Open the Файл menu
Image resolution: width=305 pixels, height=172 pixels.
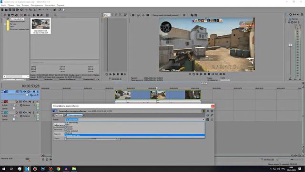coord(3,5)
